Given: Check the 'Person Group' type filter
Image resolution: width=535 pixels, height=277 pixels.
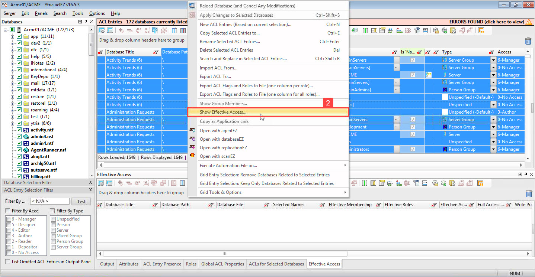Looking at the screenshot, I should [x=53, y=241].
